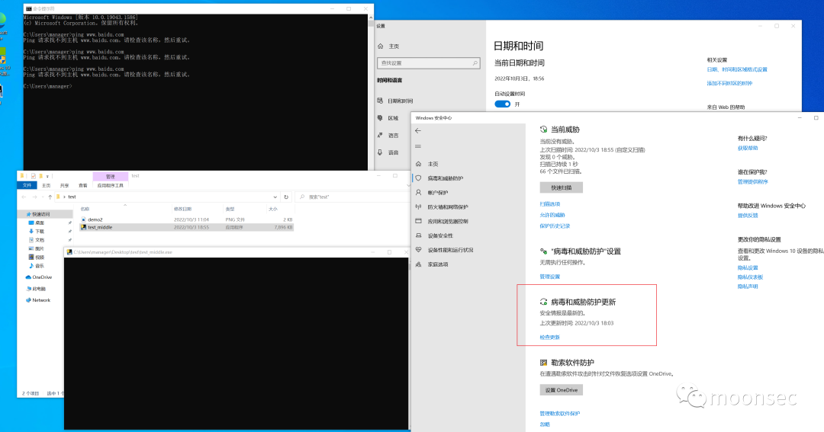
Task: Open 文档 under quick access
Action: [x=37, y=240]
